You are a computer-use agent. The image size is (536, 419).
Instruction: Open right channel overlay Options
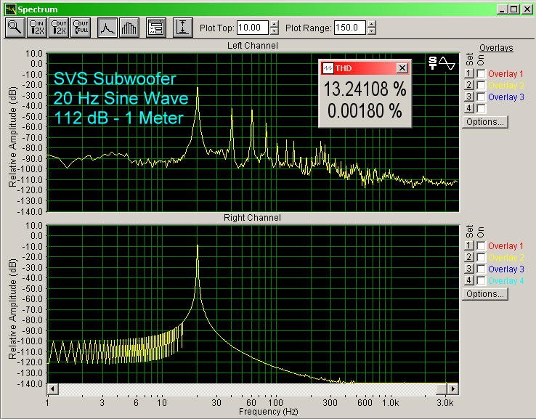coord(484,294)
